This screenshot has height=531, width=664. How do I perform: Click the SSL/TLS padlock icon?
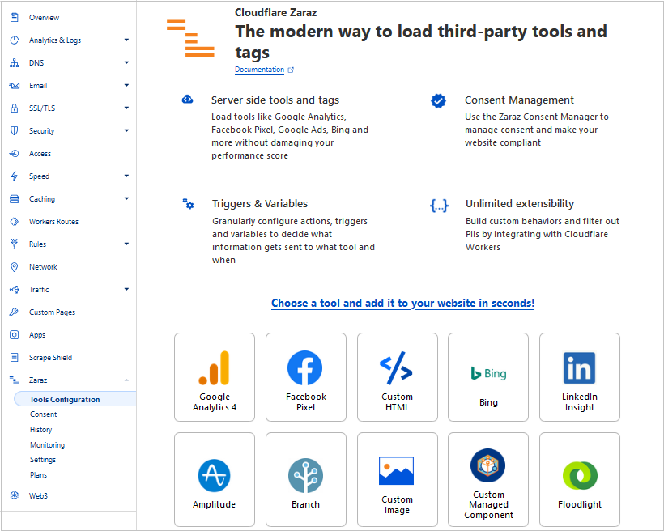(x=15, y=108)
